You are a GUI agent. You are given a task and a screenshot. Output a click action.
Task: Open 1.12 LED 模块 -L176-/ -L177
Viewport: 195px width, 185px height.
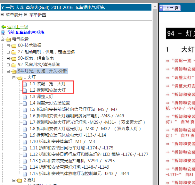(x=89, y=154)
